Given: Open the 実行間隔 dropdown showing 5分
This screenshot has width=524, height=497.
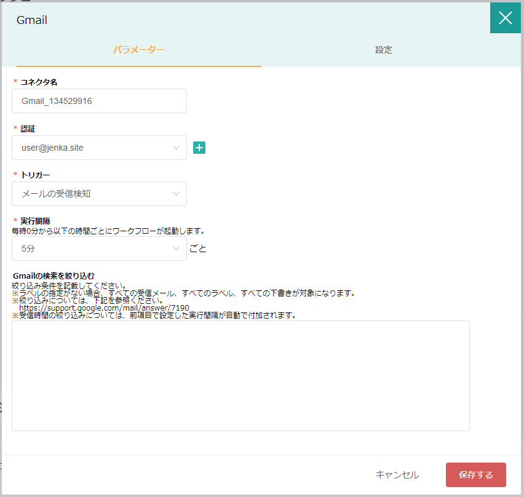Looking at the screenshot, I should pos(99,248).
